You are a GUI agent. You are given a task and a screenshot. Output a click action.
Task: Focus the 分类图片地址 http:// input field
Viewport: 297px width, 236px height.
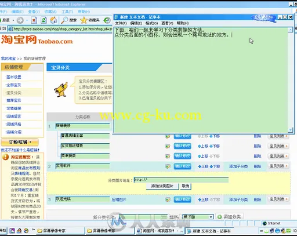181,180
